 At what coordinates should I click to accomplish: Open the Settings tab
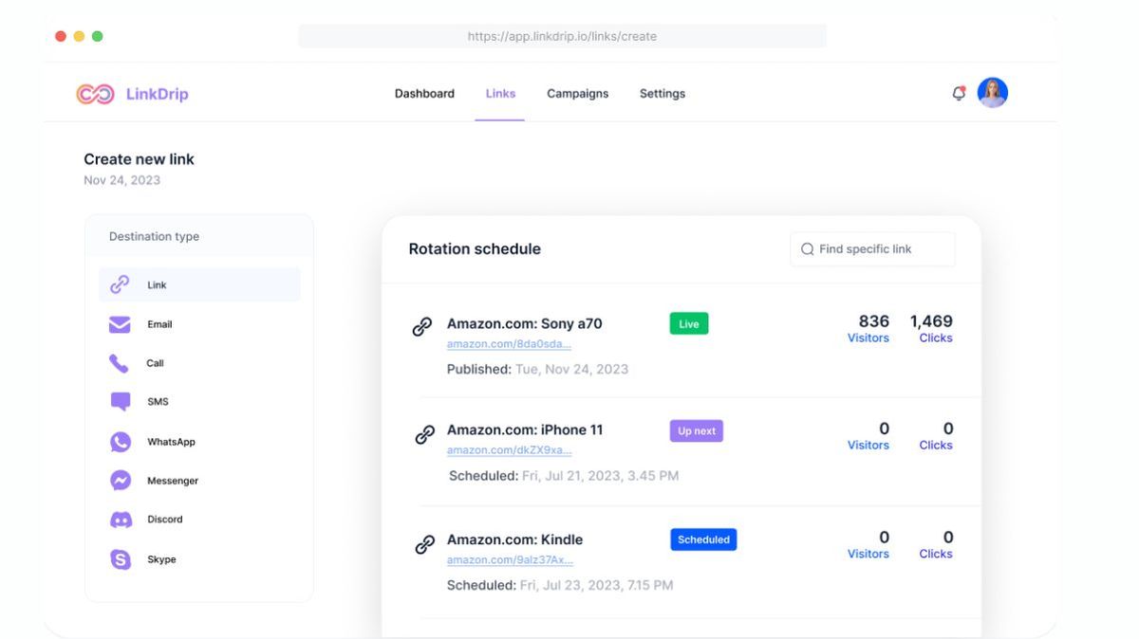coord(663,94)
